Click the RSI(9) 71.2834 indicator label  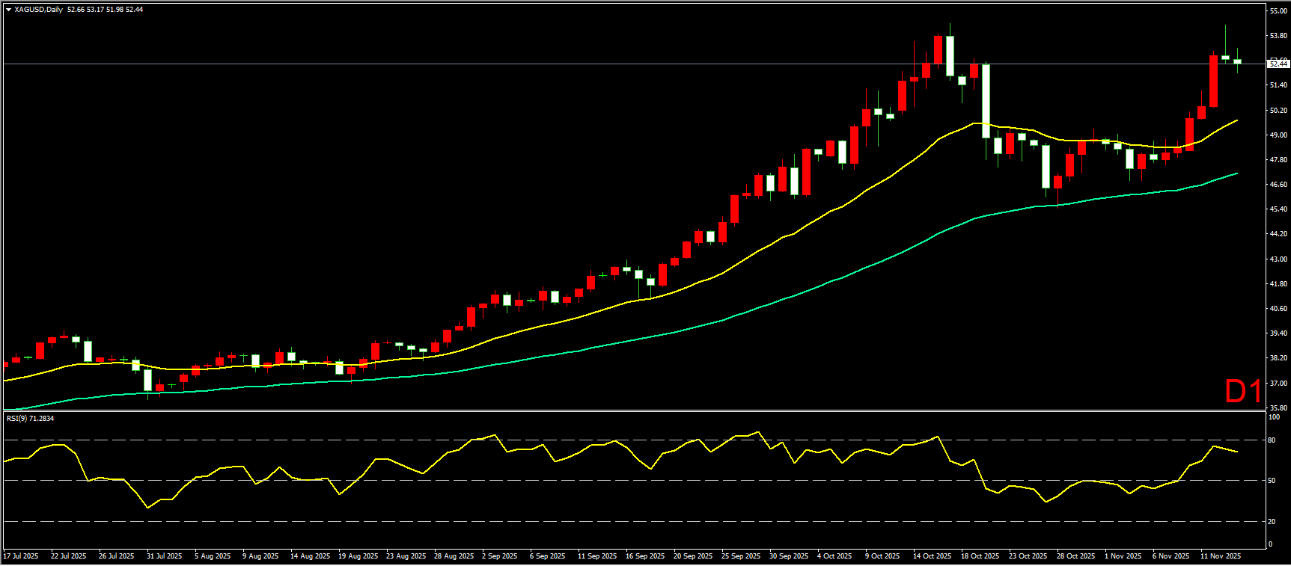(x=31, y=418)
